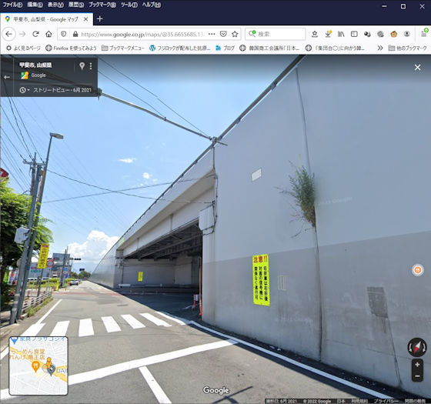
Task: Bookmark this page with the star icon
Action: 235,34
